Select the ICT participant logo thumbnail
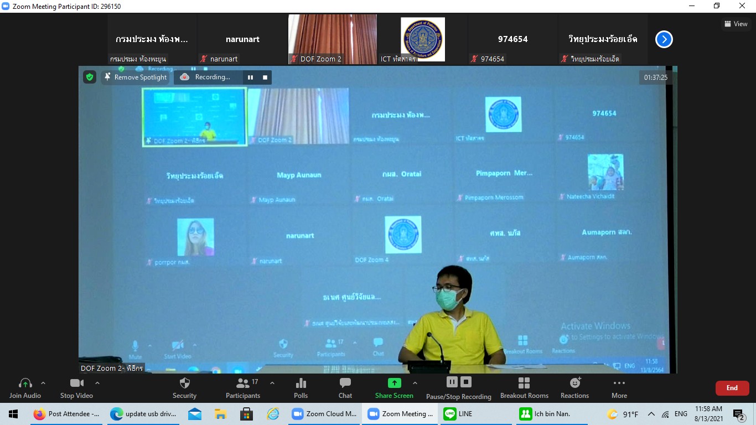The height and width of the screenshot is (425, 756). click(x=423, y=39)
